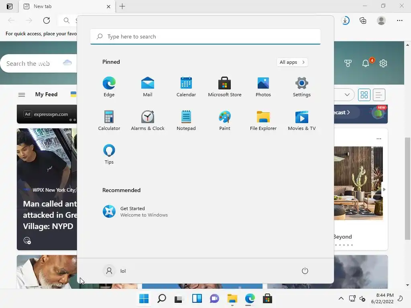Expand the All apps list
The width and height of the screenshot is (411, 308).
[292, 62]
